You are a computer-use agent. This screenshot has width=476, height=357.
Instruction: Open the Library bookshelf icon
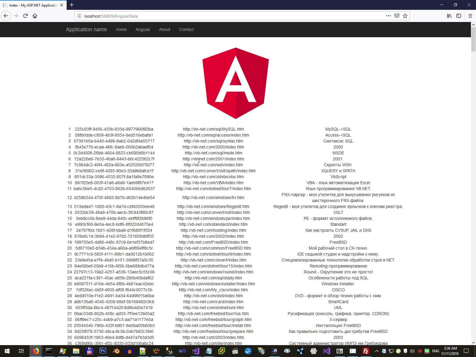tap(449, 16)
